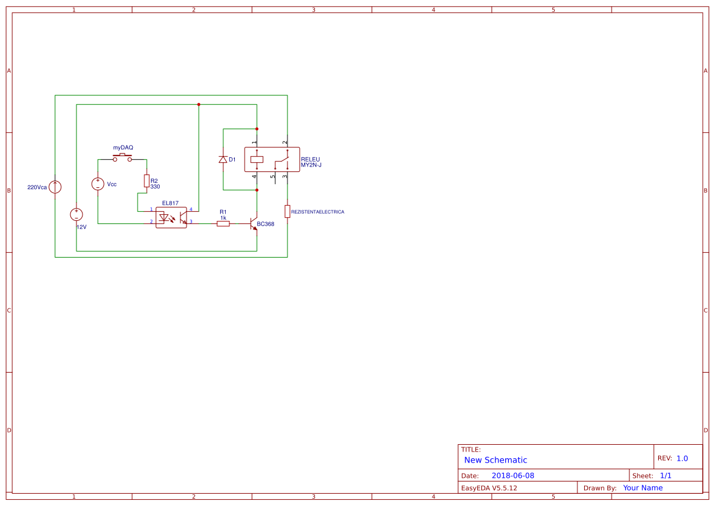The image size is (715, 506).
Task: Select the EL817 optocoupler symbol
Action: pos(171,216)
